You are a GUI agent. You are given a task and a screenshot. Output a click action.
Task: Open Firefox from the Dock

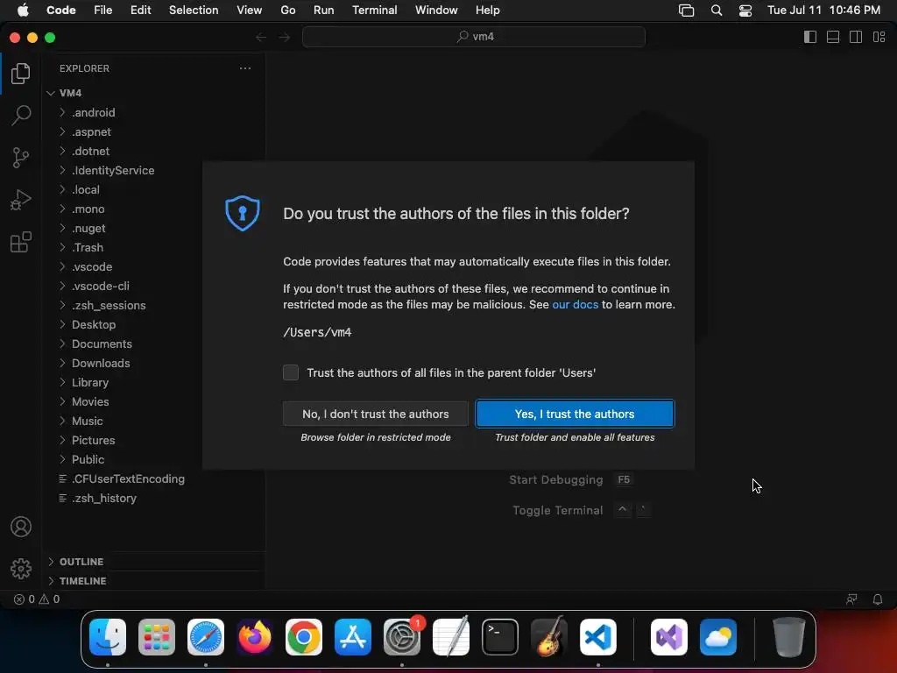tap(255, 637)
